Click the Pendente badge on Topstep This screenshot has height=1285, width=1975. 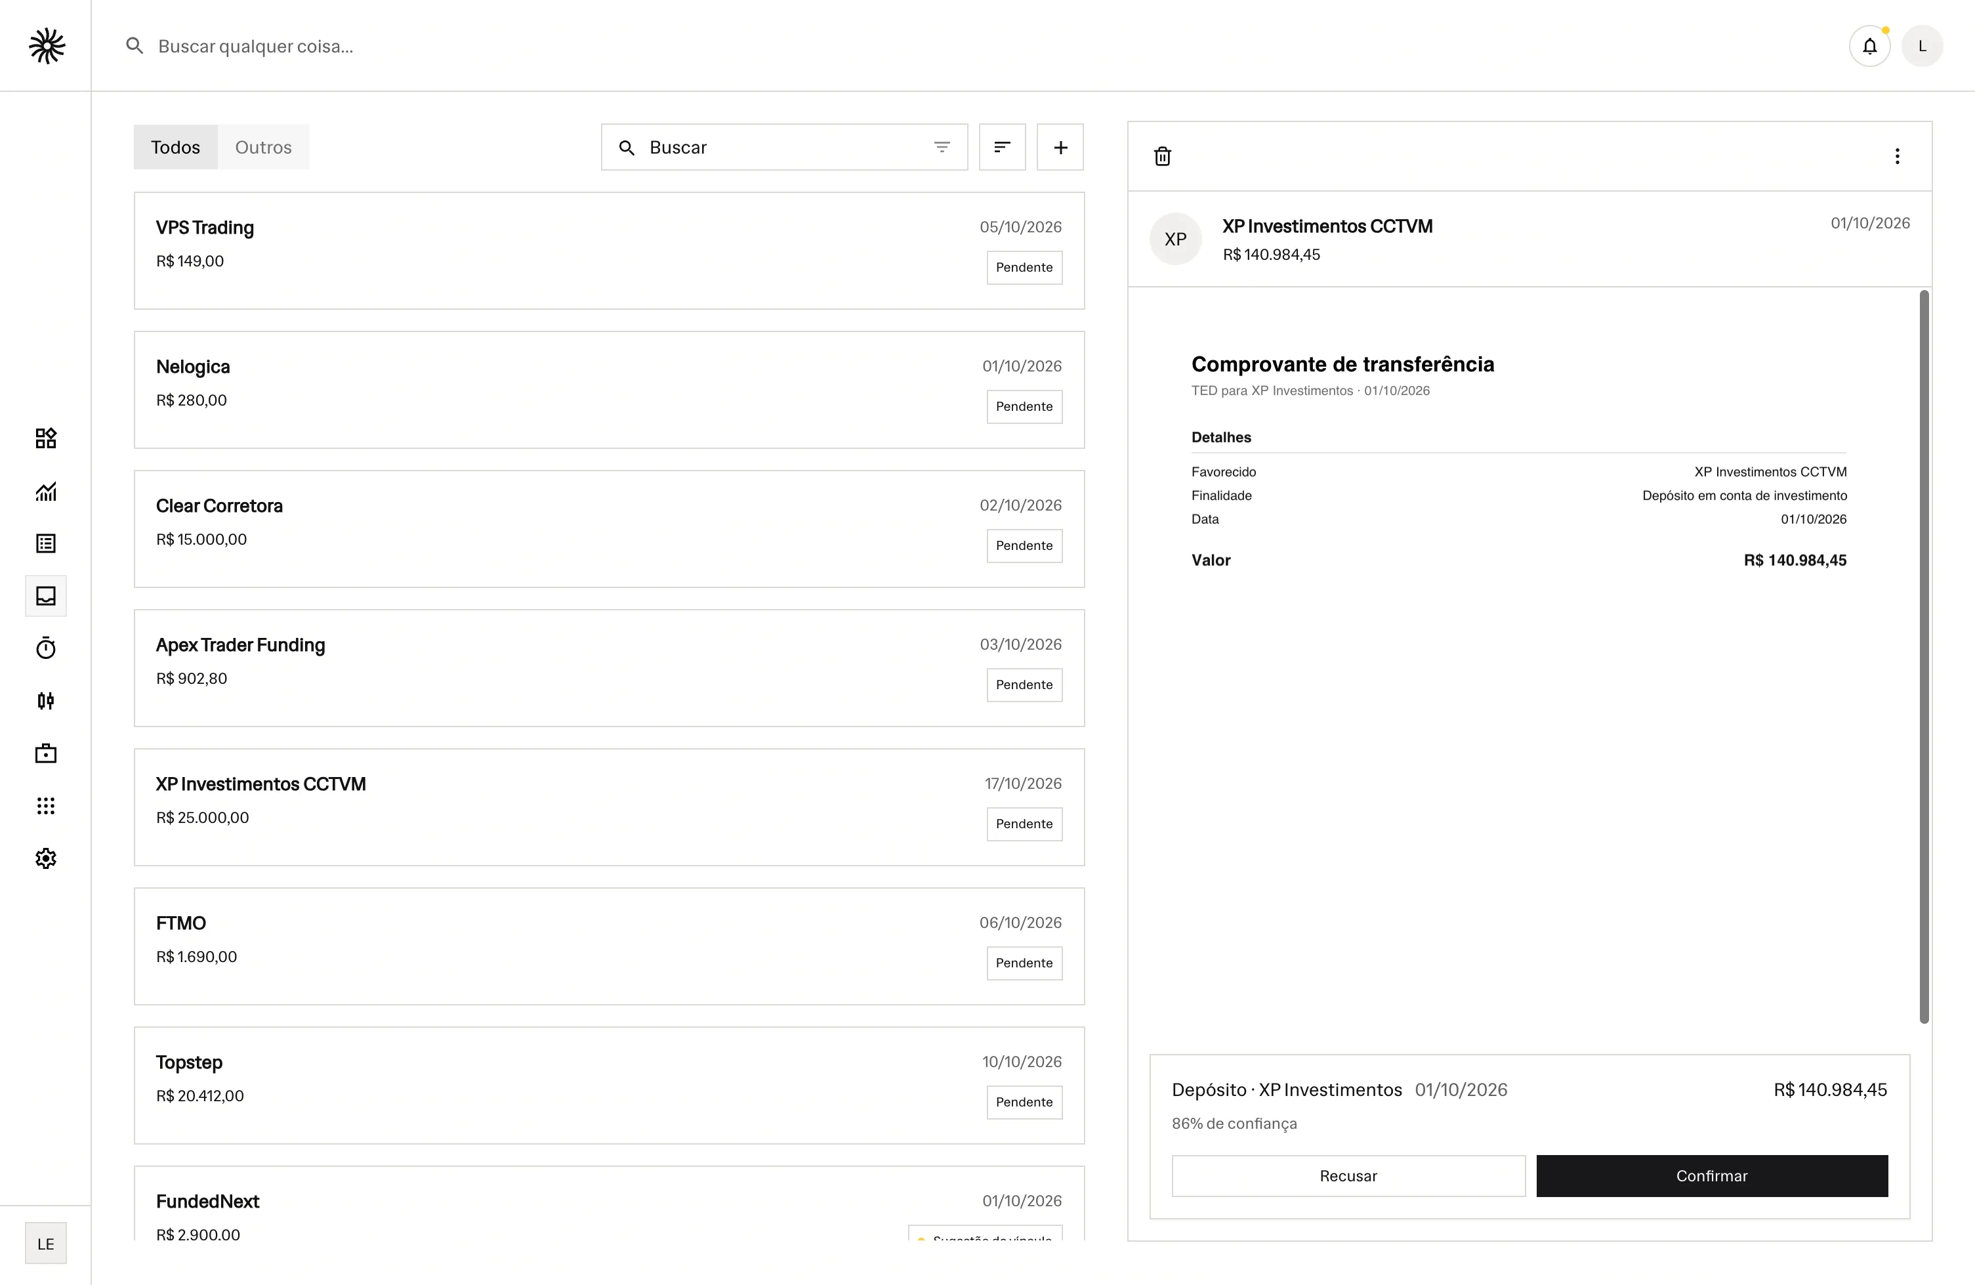point(1024,1103)
